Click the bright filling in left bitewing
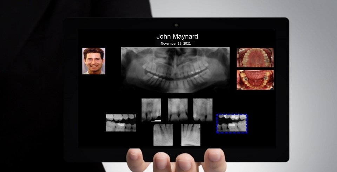This screenshot has width=337, height=172. [121, 124]
